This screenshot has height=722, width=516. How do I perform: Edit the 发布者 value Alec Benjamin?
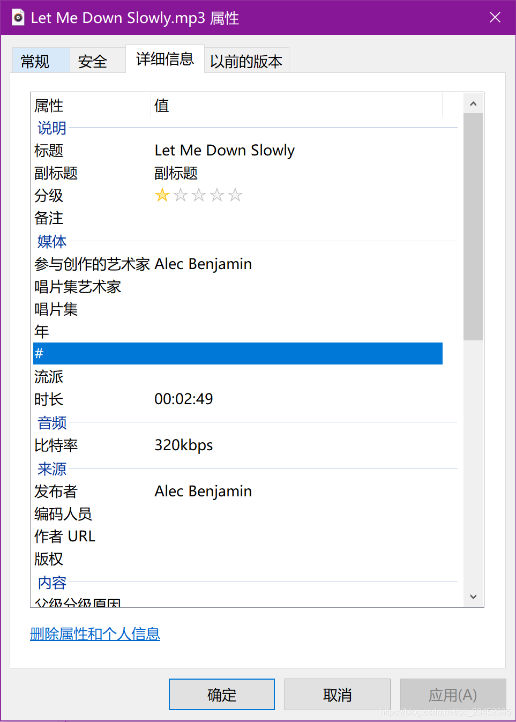[x=203, y=491]
